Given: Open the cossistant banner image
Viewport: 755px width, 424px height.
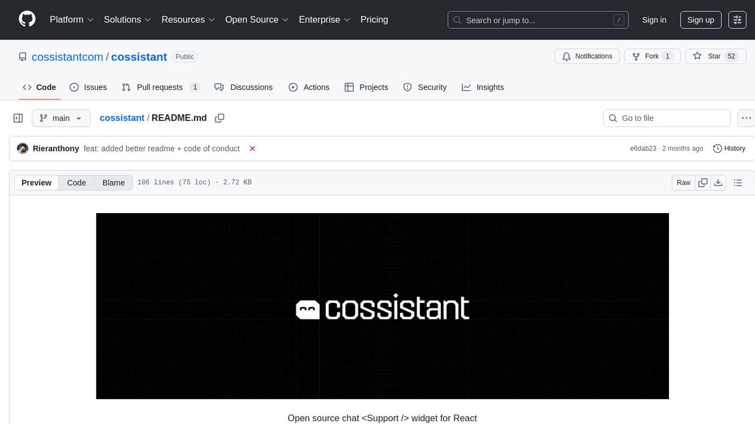Looking at the screenshot, I should (382, 306).
